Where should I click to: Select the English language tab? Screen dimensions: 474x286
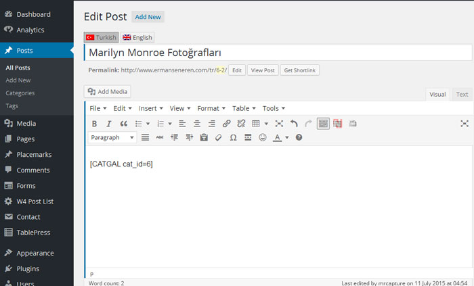click(x=137, y=37)
